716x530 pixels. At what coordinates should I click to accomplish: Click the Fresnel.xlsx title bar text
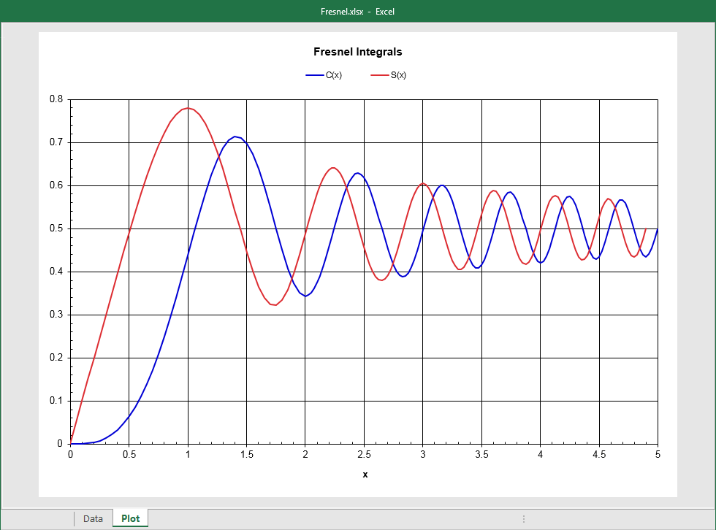[x=358, y=11]
